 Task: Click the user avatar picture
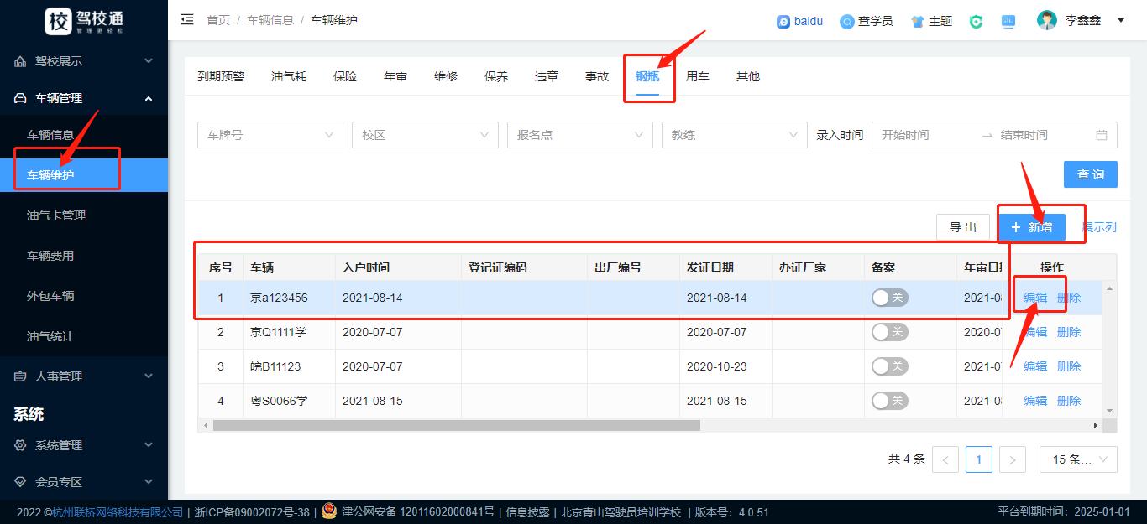(1047, 20)
